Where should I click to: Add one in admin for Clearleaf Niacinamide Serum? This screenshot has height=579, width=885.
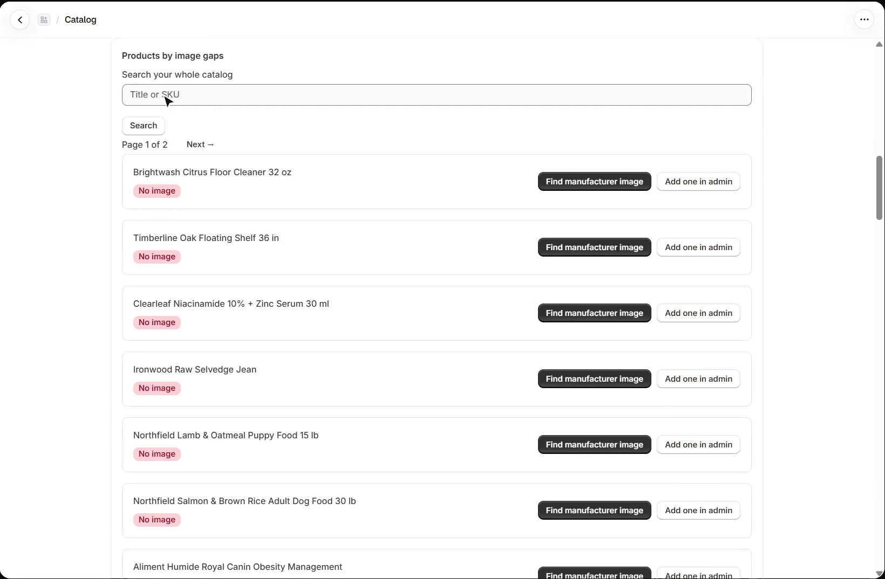click(x=698, y=313)
